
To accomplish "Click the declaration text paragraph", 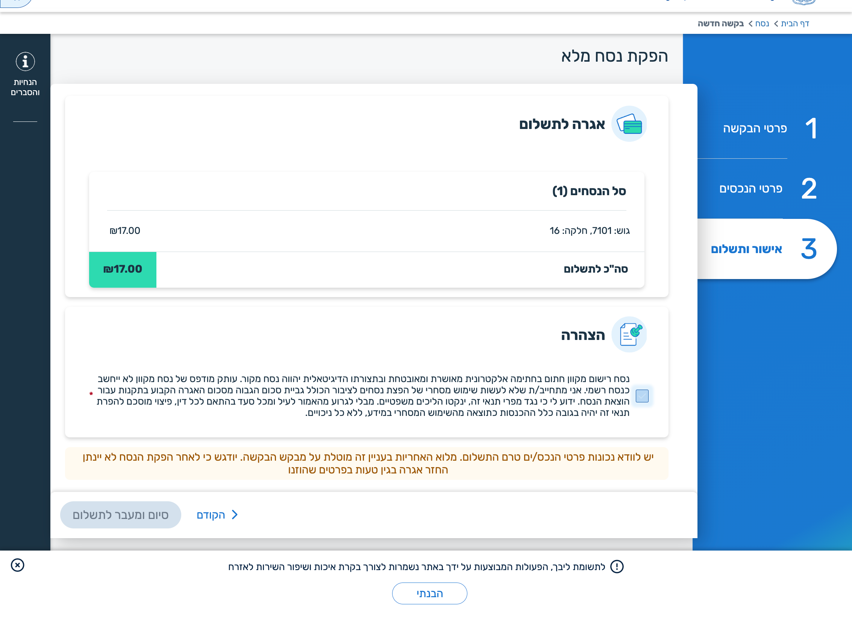I will point(363,396).
